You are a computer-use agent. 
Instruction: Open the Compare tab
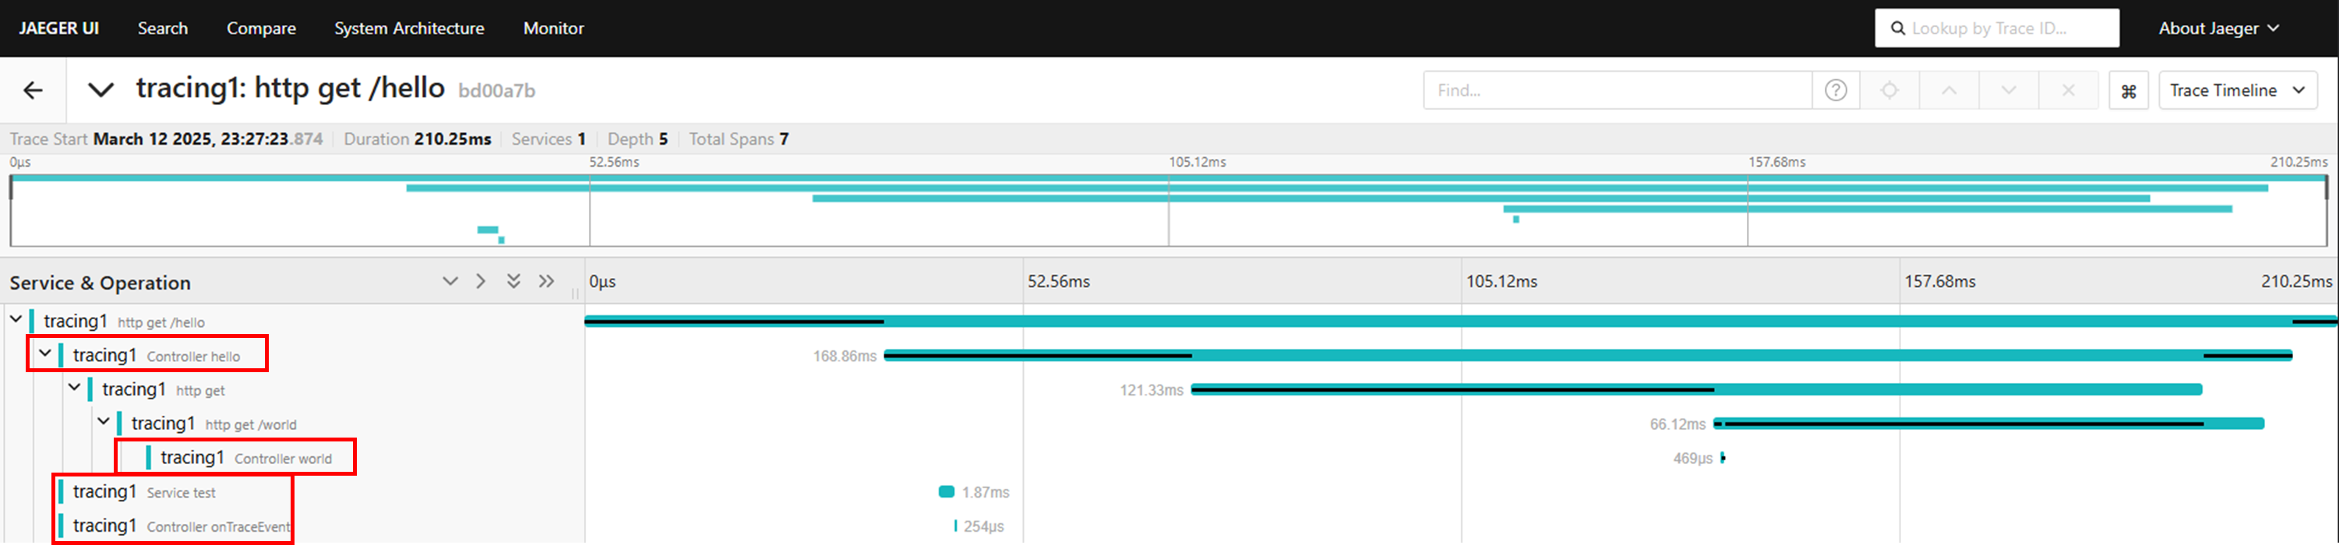pyautogui.click(x=260, y=28)
